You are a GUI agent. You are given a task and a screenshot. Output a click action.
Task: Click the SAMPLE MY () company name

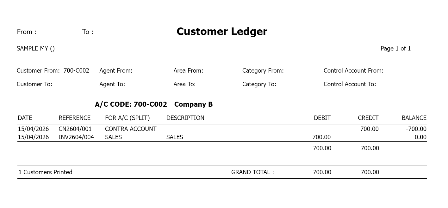click(36, 49)
